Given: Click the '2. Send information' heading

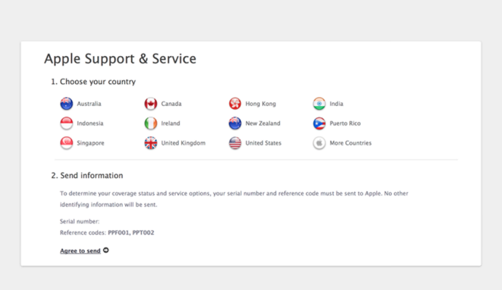Looking at the screenshot, I should [x=87, y=176].
